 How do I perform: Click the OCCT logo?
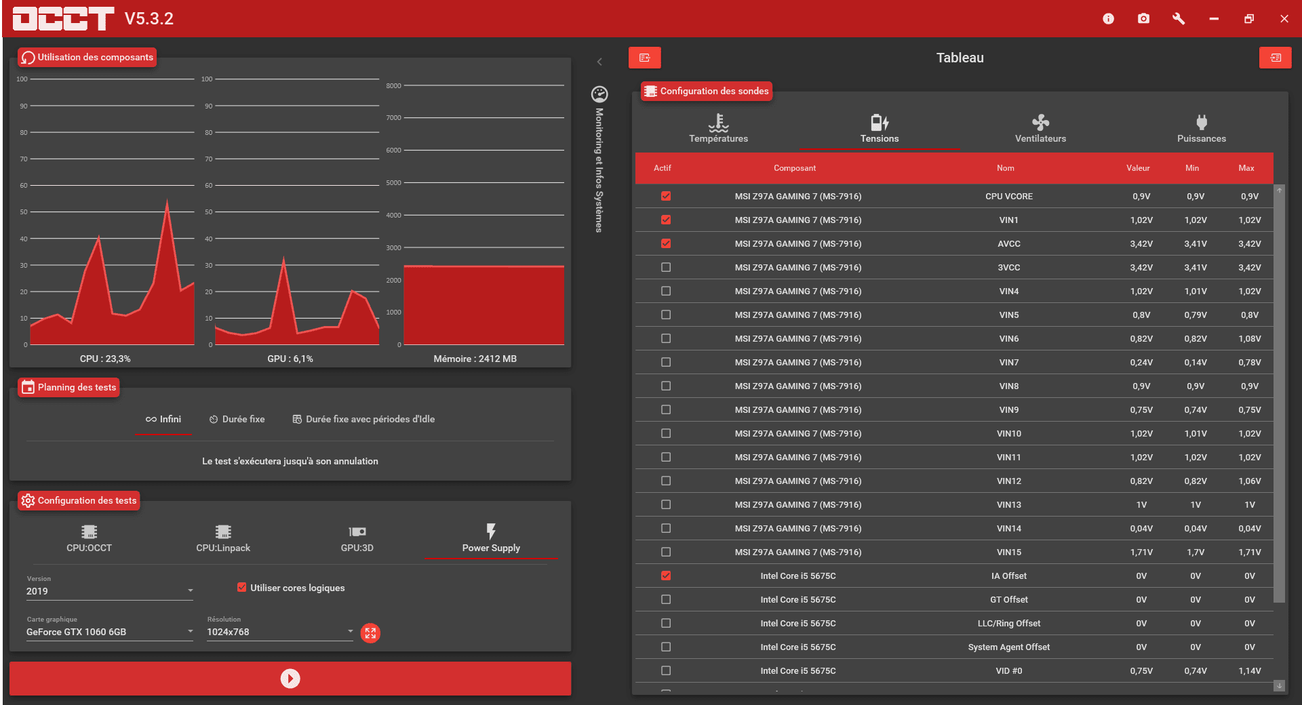[63, 18]
